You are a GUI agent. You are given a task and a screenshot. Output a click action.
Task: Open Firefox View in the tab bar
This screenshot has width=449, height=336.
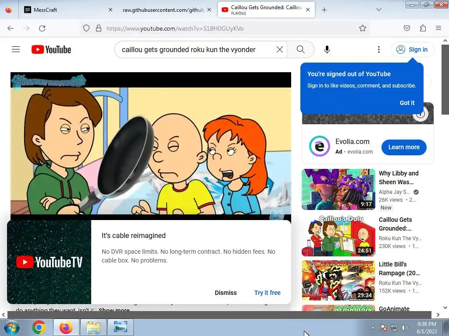(9, 10)
